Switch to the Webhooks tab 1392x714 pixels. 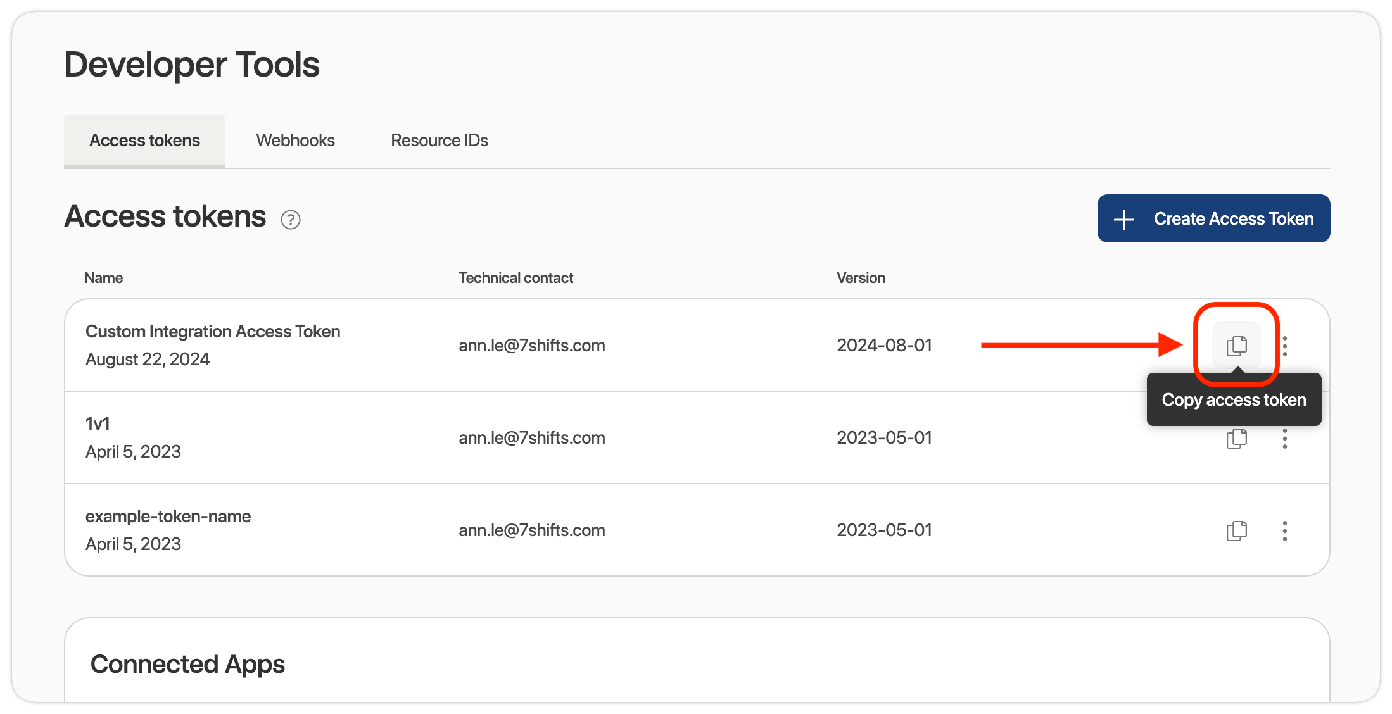[295, 141]
